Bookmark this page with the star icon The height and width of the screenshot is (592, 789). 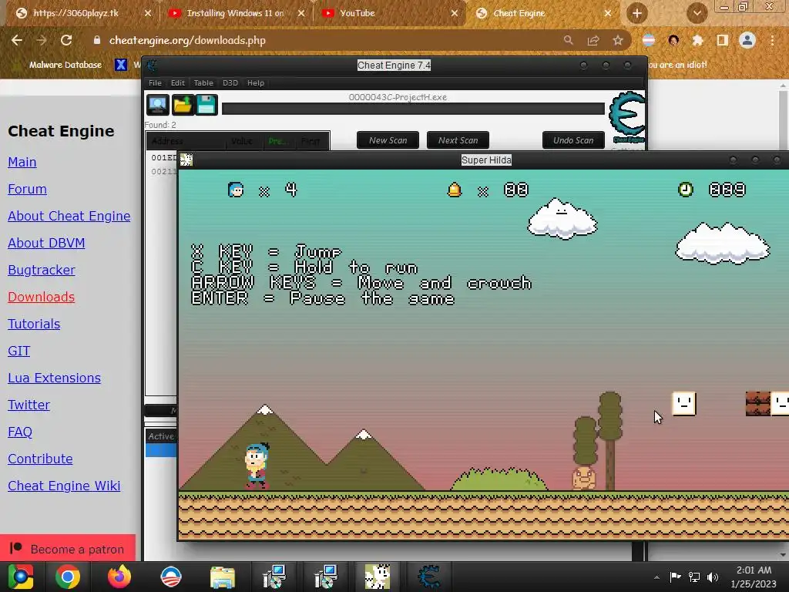point(618,40)
